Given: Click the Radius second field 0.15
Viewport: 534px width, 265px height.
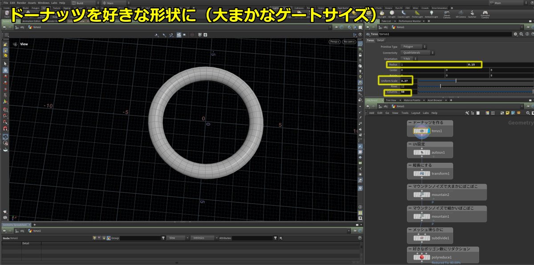Looking at the screenshot, I should 500,64.
